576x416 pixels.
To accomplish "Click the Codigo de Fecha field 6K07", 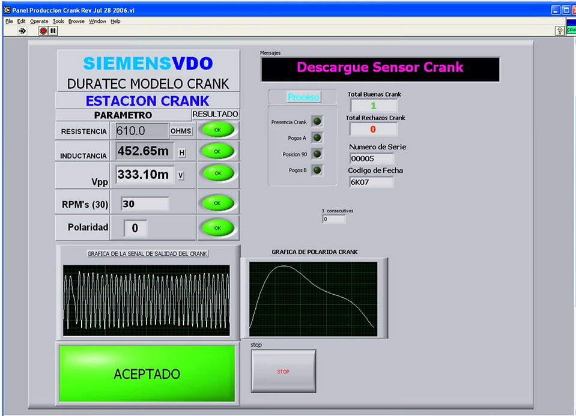I will [x=371, y=182].
